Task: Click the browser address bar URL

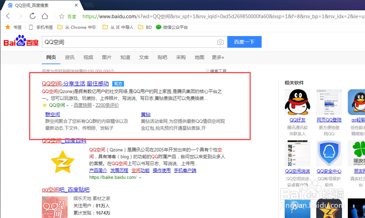Action: point(223,16)
